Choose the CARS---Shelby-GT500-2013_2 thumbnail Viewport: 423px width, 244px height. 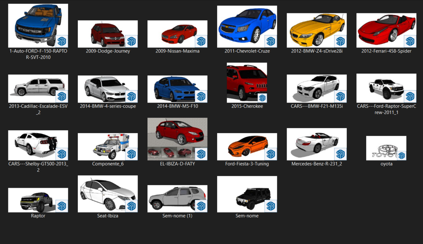pyautogui.click(x=38, y=145)
